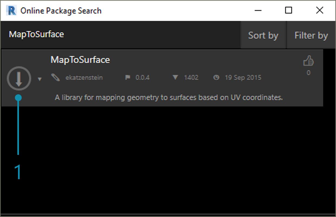The height and width of the screenshot is (217, 336).
Task: Click the flag version icon
Action: 128,78
